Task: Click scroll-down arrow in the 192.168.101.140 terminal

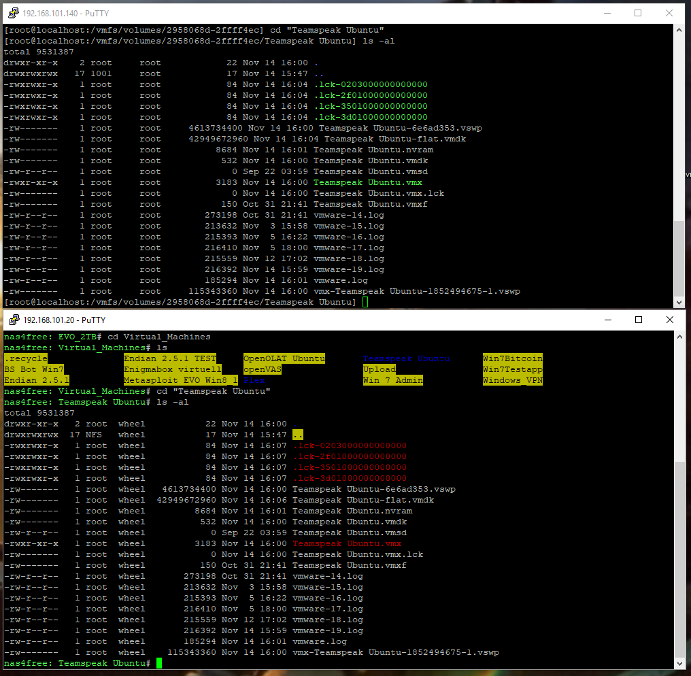Action: (x=679, y=301)
